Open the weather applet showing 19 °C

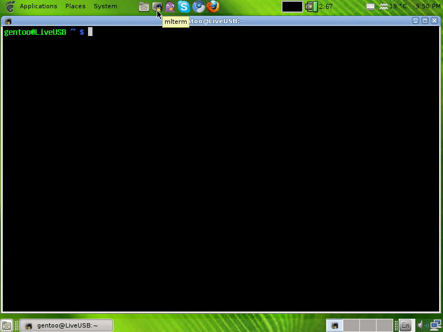pyautogui.click(x=393, y=7)
